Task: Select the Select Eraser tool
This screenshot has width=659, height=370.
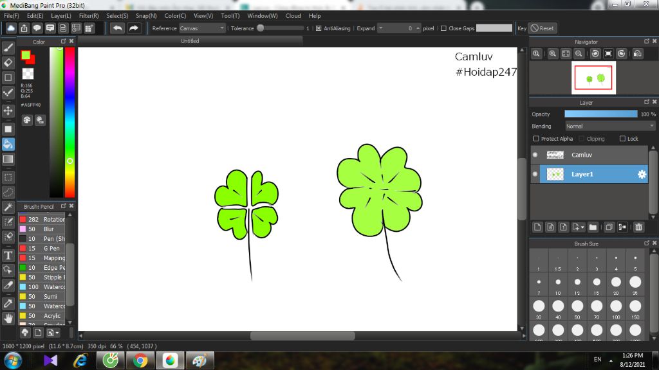Action: pos(8,236)
